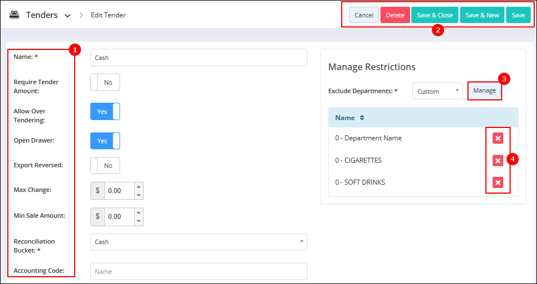Turn off the Allow Over Tendering switch
537x284 pixels.
coord(105,112)
